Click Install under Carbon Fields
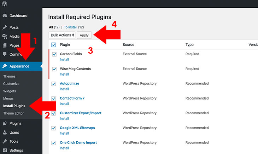This screenshot has height=154, width=258. click(x=64, y=59)
